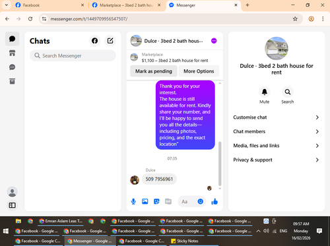Open the tab search dropdown arrow
This screenshot has height=246, width=330.
coord(7,5)
